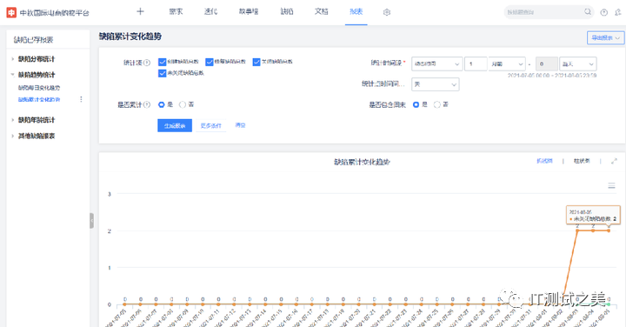626x327 pixels.
Task: Select 否 for 是否包含周末
Action: point(437,104)
